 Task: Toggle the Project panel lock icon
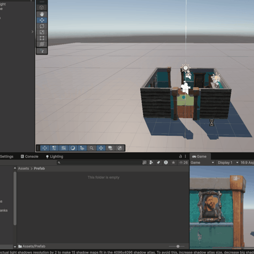point(181,156)
